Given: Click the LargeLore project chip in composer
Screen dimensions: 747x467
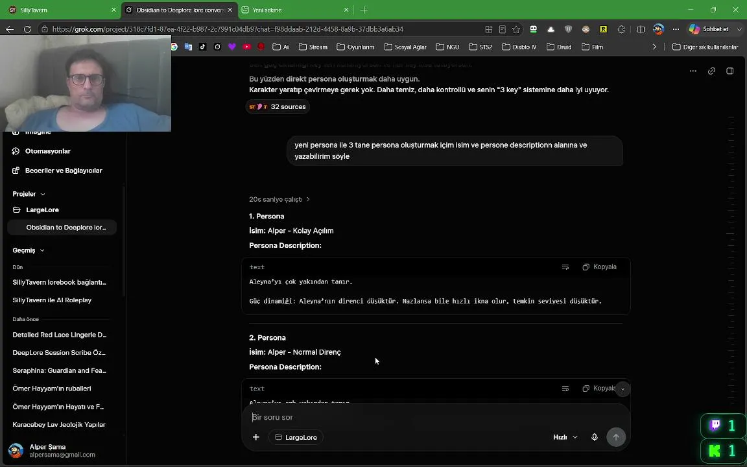Looking at the screenshot, I should tap(296, 437).
